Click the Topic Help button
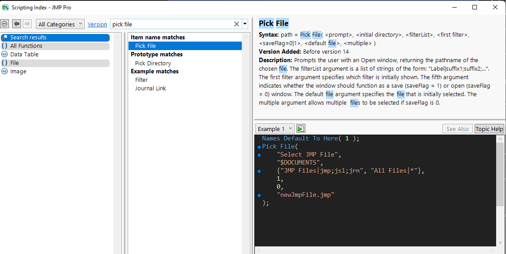 tap(489, 129)
